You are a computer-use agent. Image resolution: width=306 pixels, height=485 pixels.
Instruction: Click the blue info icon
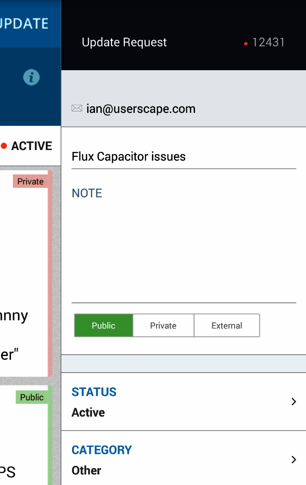click(31, 78)
